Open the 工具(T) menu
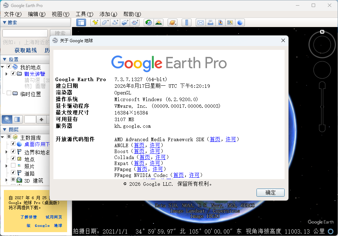The image size is (338, 236). (84, 14)
